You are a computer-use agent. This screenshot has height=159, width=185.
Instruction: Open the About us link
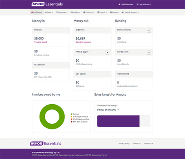pos(137,144)
